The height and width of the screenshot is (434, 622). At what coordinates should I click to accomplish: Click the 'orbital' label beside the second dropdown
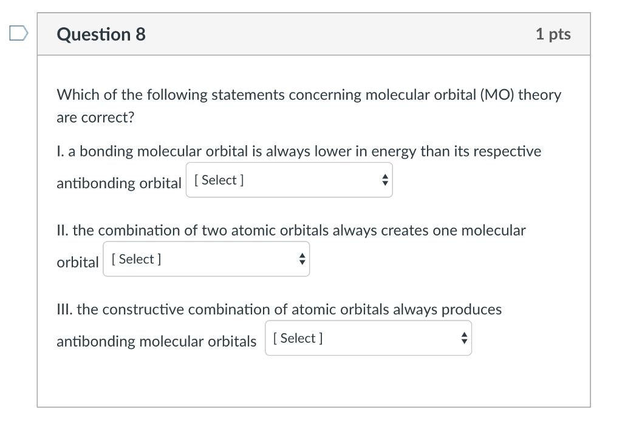(x=78, y=262)
